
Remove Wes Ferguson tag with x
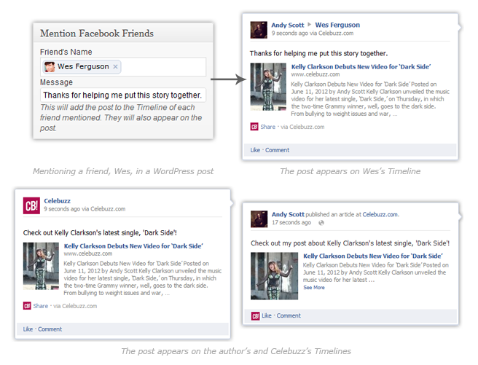coord(116,67)
